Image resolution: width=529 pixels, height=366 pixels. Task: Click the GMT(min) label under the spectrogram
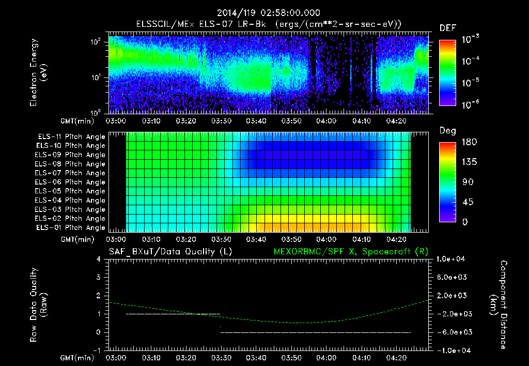(x=77, y=121)
